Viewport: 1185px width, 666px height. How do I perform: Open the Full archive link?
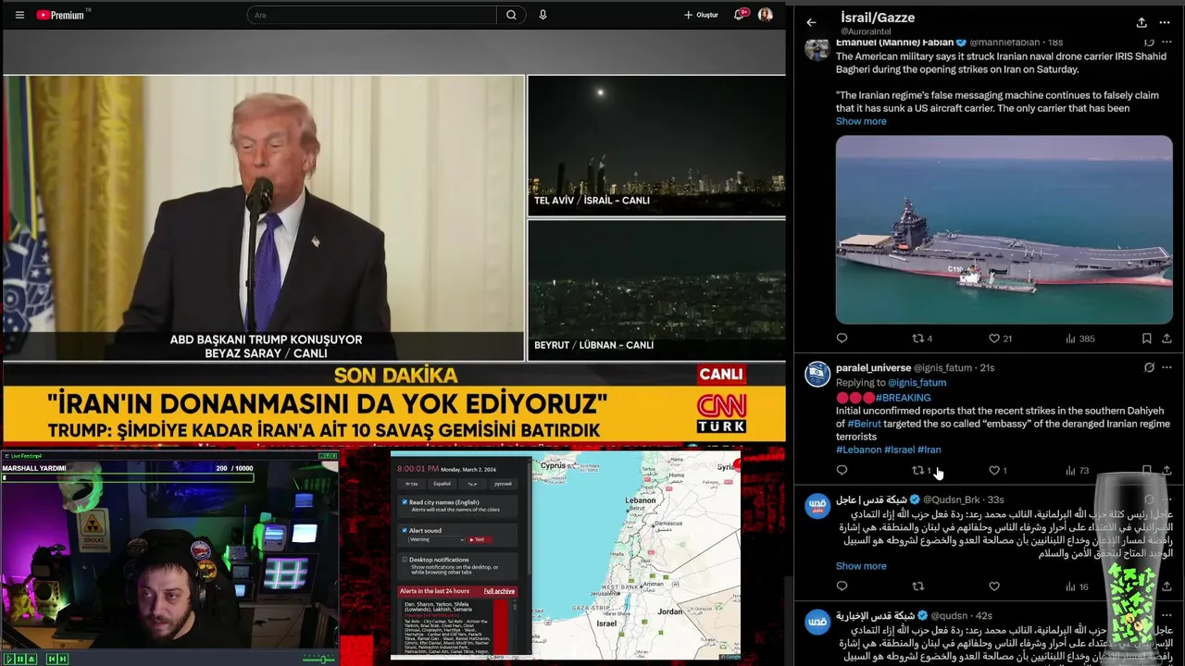(499, 591)
